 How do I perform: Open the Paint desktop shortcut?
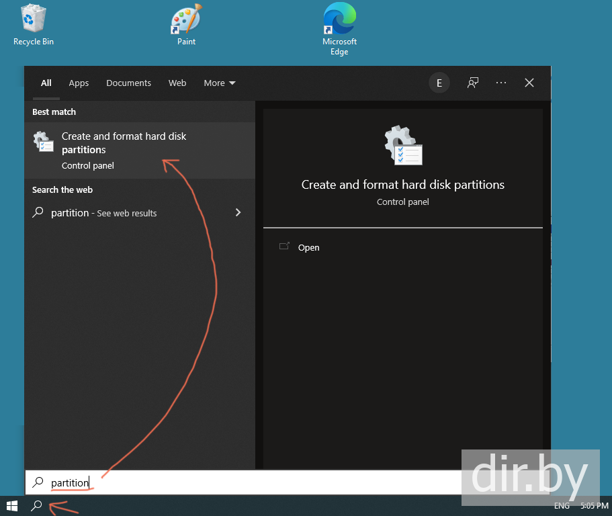click(186, 25)
